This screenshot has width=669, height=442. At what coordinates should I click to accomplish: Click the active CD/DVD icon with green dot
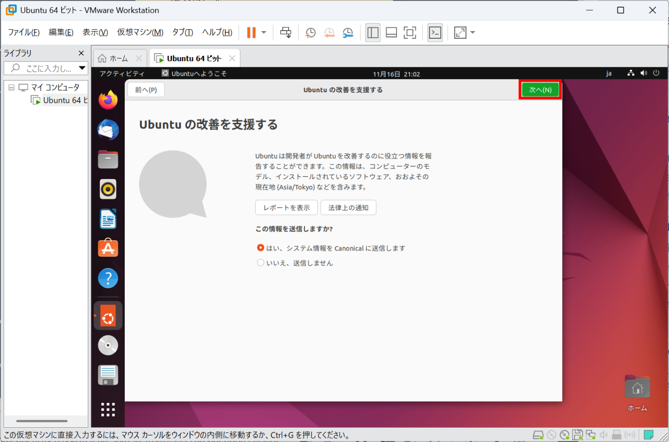[564, 435]
